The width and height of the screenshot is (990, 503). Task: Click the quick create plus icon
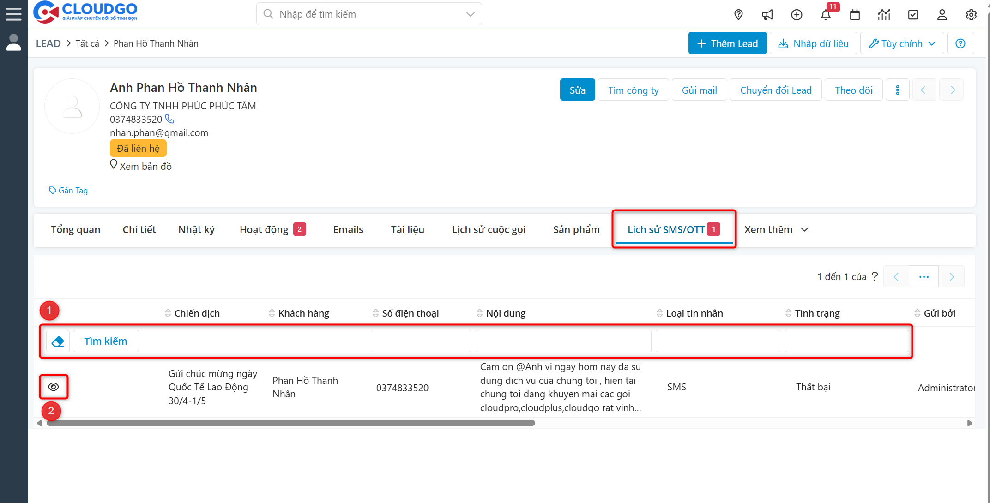(x=797, y=14)
